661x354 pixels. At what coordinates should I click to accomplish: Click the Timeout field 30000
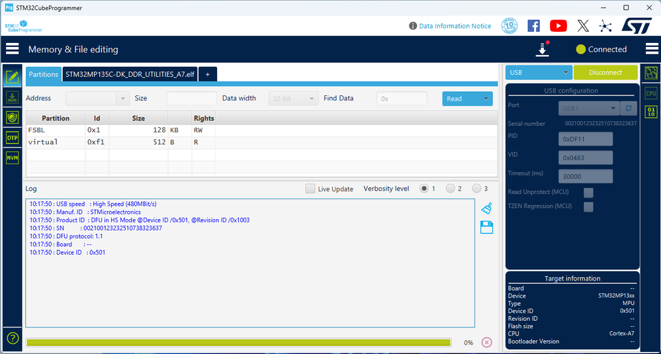586,177
